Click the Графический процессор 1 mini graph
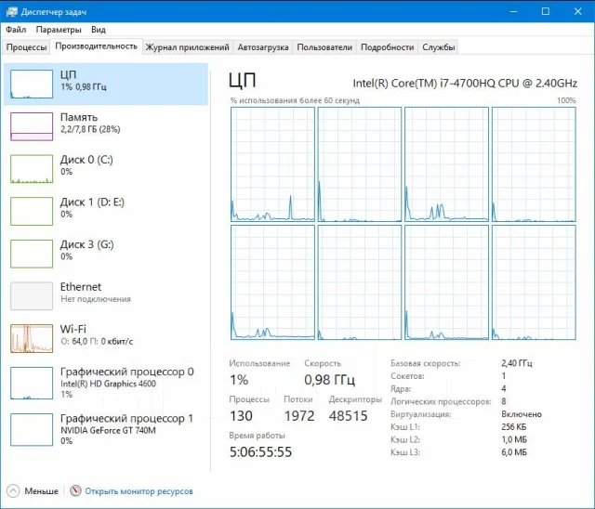The image size is (595, 509). 32,429
